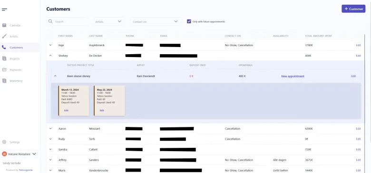Image resolution: width=371 pixels, height=173 pixels.
Task: Expand the Inge Huylebroeck row
Action: (50, 45)
